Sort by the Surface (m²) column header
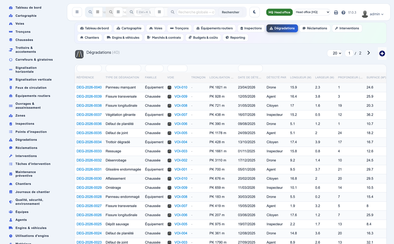This screenshot has width=394, height=244. click(376, 78)
